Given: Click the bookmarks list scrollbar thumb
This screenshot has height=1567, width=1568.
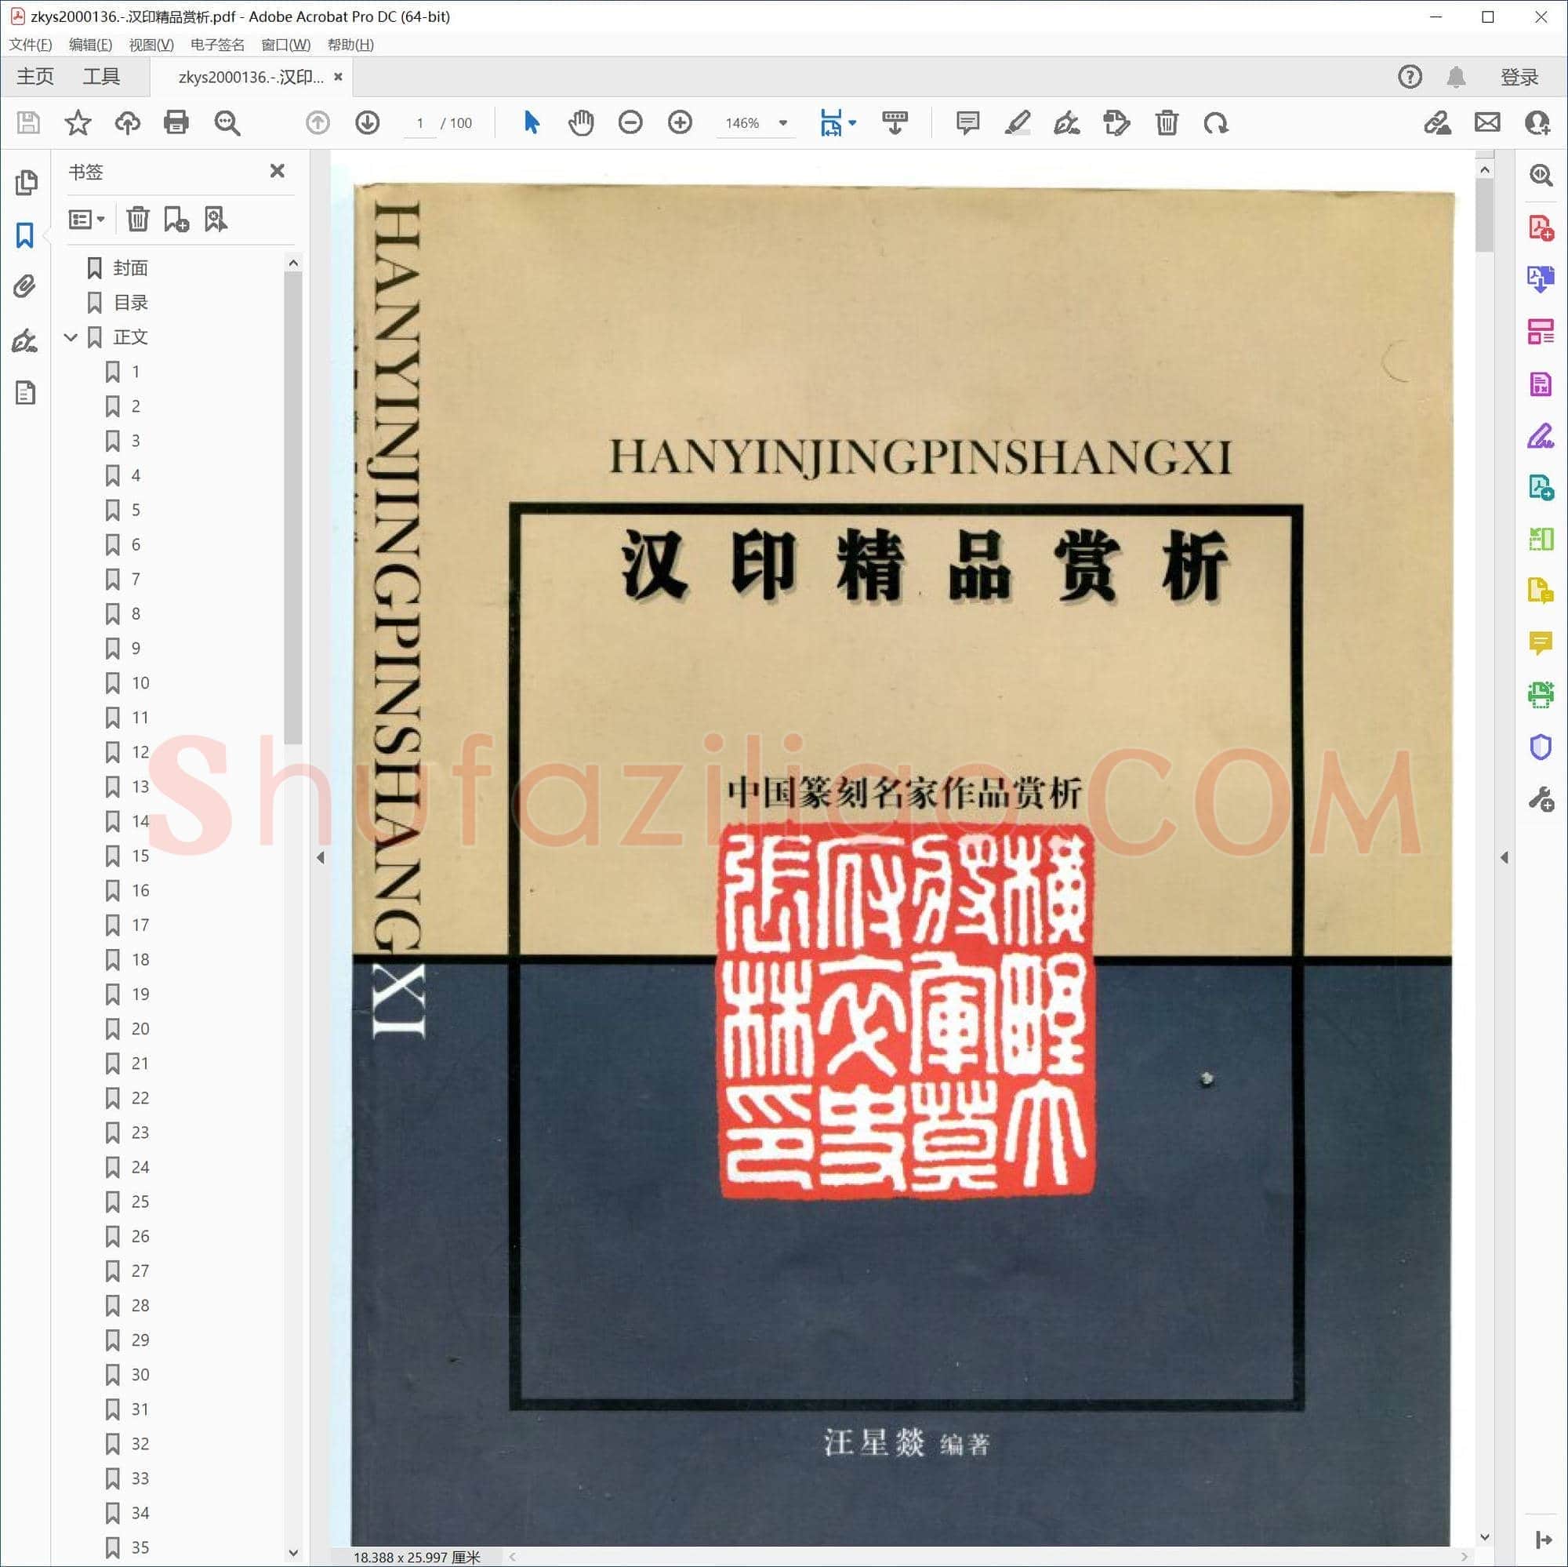Looking at the screenshot, I should (294, 507).
